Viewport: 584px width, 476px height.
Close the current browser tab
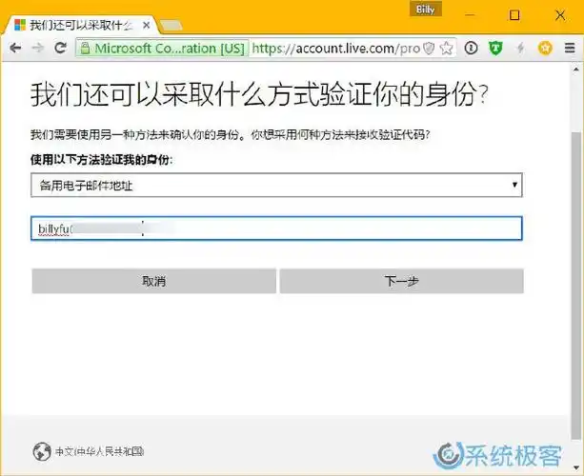(x=147, y=26)
